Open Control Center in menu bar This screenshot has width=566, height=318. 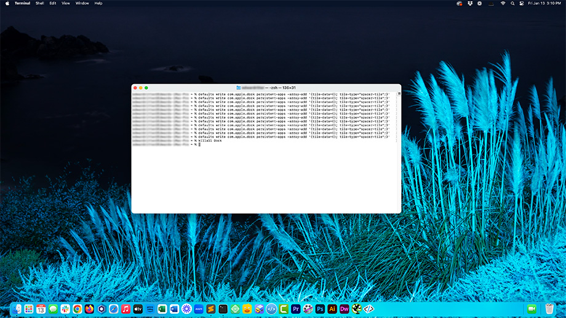click(522, 3)
